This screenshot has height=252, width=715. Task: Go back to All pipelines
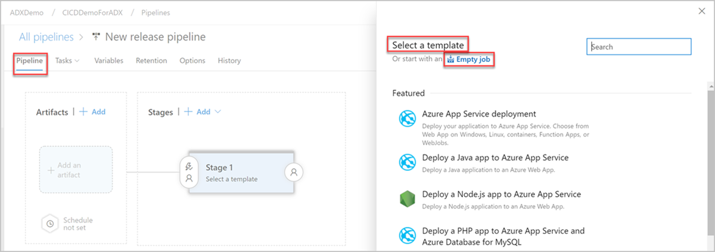(45, 37)
